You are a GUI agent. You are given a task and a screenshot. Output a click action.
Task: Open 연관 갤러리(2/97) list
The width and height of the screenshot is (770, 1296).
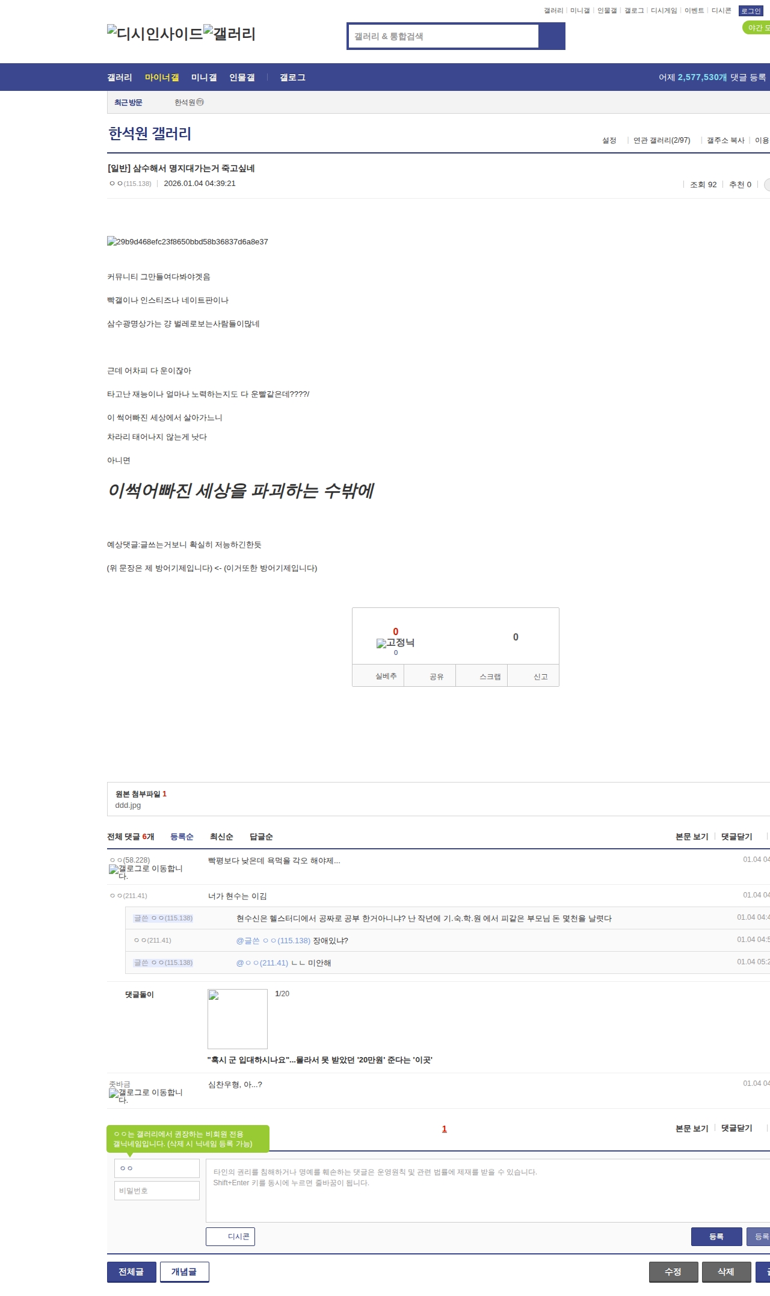(662, 140)
